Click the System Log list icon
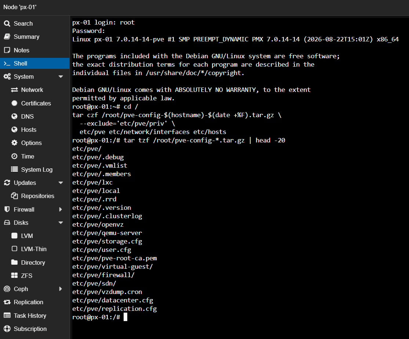Screen dimensions: 409x339 pyautogui.click(x=14, y=169)
